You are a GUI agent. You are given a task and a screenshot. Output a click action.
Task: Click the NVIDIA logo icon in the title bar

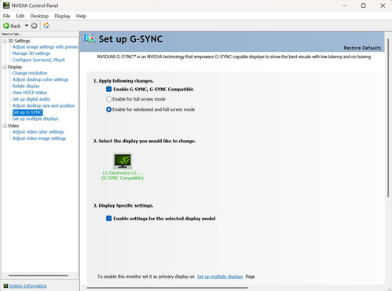tap(6, 6)
